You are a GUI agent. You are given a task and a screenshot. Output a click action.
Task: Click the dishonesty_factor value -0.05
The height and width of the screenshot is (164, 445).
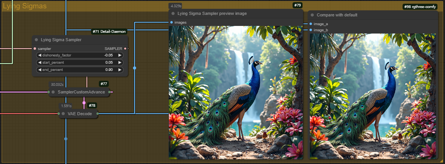108,55
